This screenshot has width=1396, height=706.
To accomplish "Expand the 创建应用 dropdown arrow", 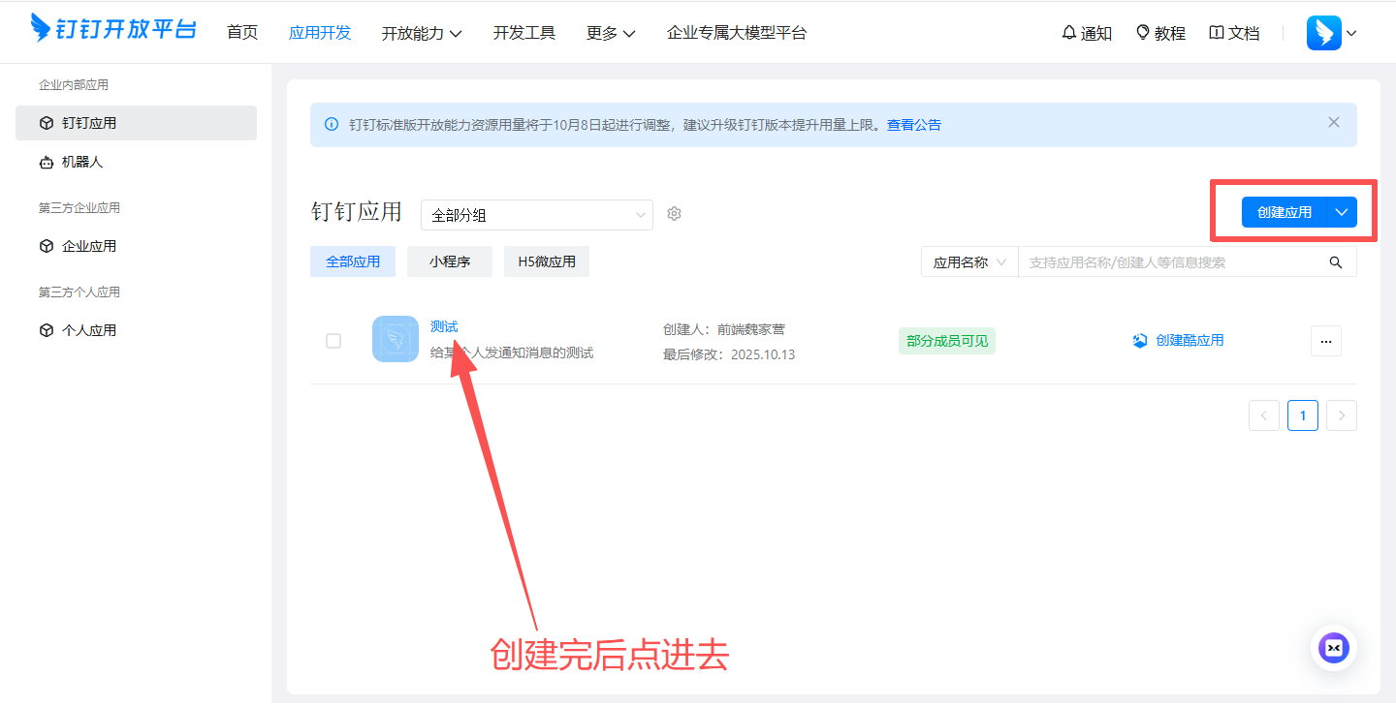I will pos(1342,212).
